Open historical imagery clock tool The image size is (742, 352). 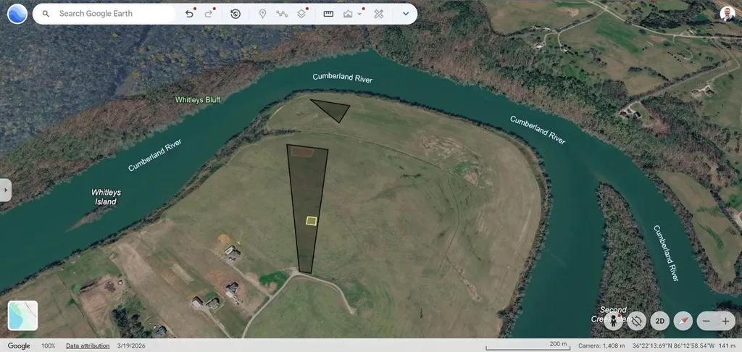(235, 14)
